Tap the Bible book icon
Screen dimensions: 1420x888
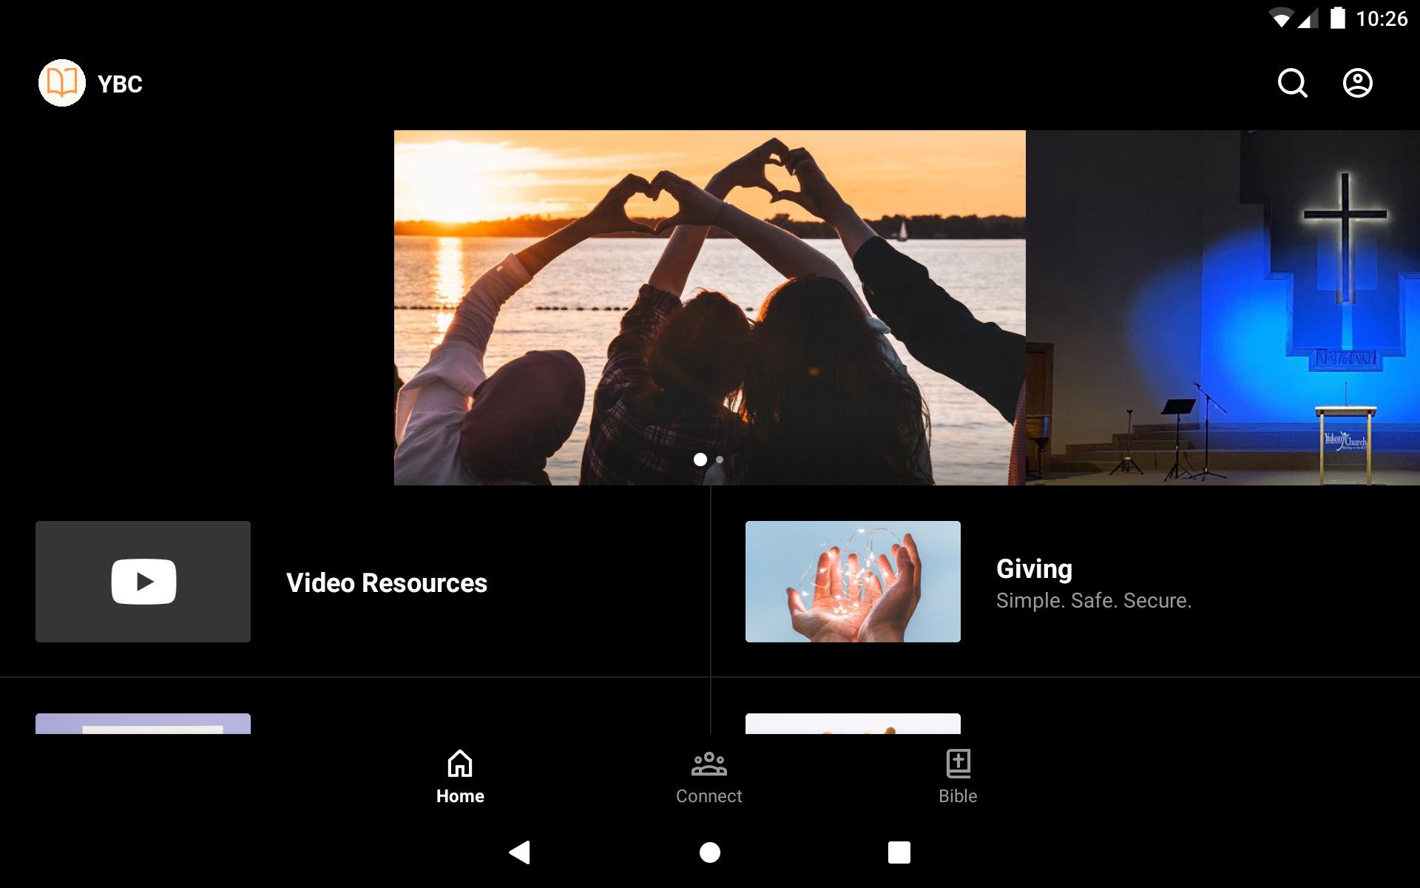[x=958, y=764]
